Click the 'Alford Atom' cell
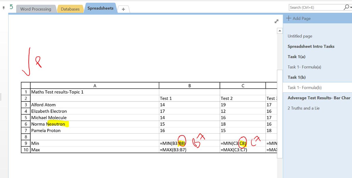The image size is (352, 178). [x=94, y=105]
